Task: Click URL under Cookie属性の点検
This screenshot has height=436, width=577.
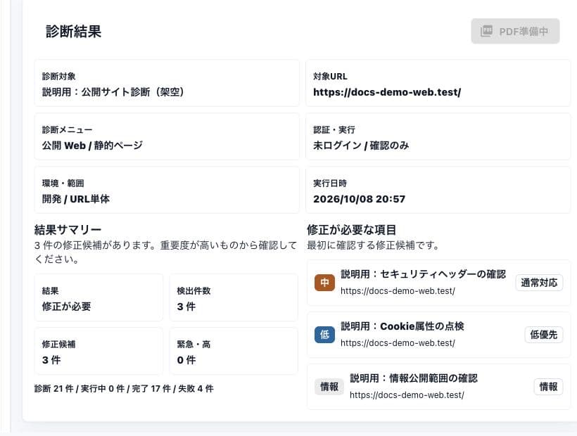Action: [398, 343]
